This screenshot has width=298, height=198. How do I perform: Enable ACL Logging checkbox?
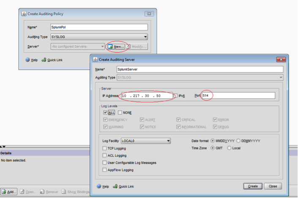click(x=105, y=155)
